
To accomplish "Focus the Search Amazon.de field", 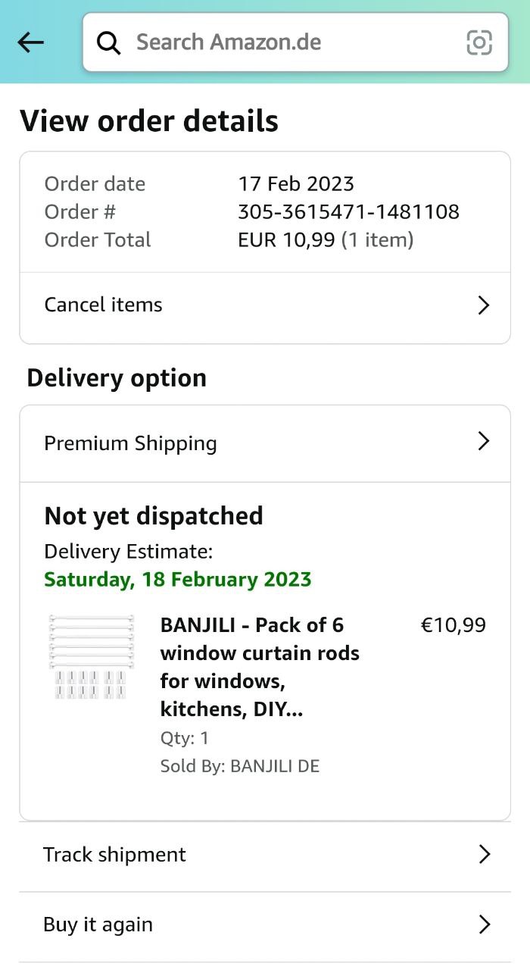I will 288,42.
